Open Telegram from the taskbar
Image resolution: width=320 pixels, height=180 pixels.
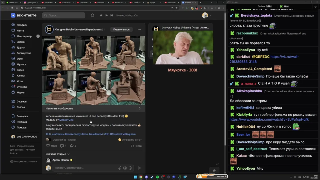pos(185,177)
